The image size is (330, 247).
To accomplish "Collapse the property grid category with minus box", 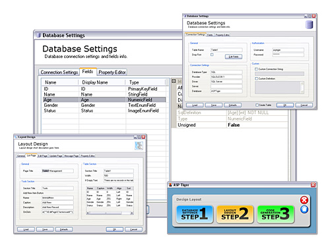I will pyautogui.click(x=174, y=81).
